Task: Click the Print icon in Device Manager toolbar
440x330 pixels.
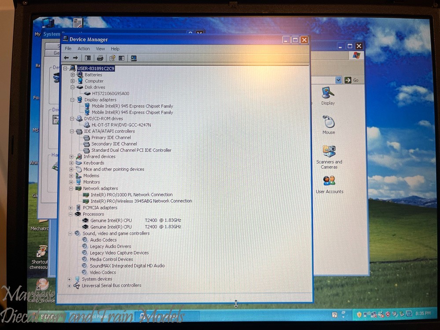Action: tap(100, 58)
